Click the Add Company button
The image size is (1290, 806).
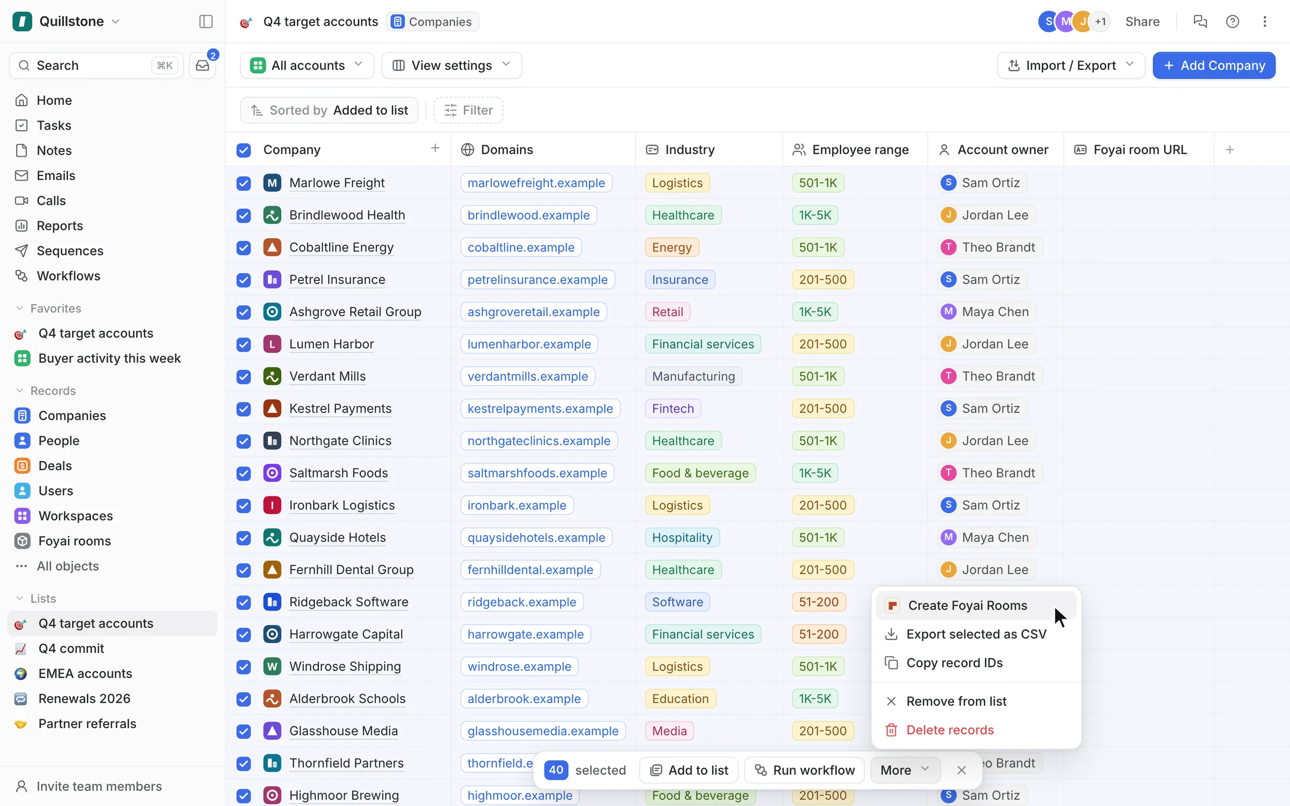coord(1214,66)
